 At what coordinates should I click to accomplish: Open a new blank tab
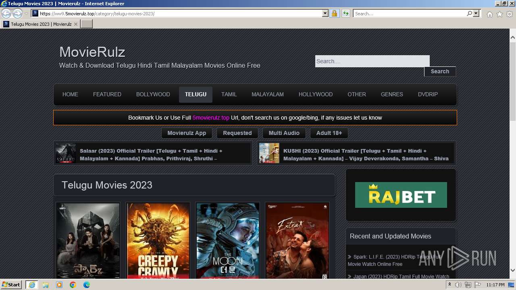pyautogui.click(x=87, y=24)
